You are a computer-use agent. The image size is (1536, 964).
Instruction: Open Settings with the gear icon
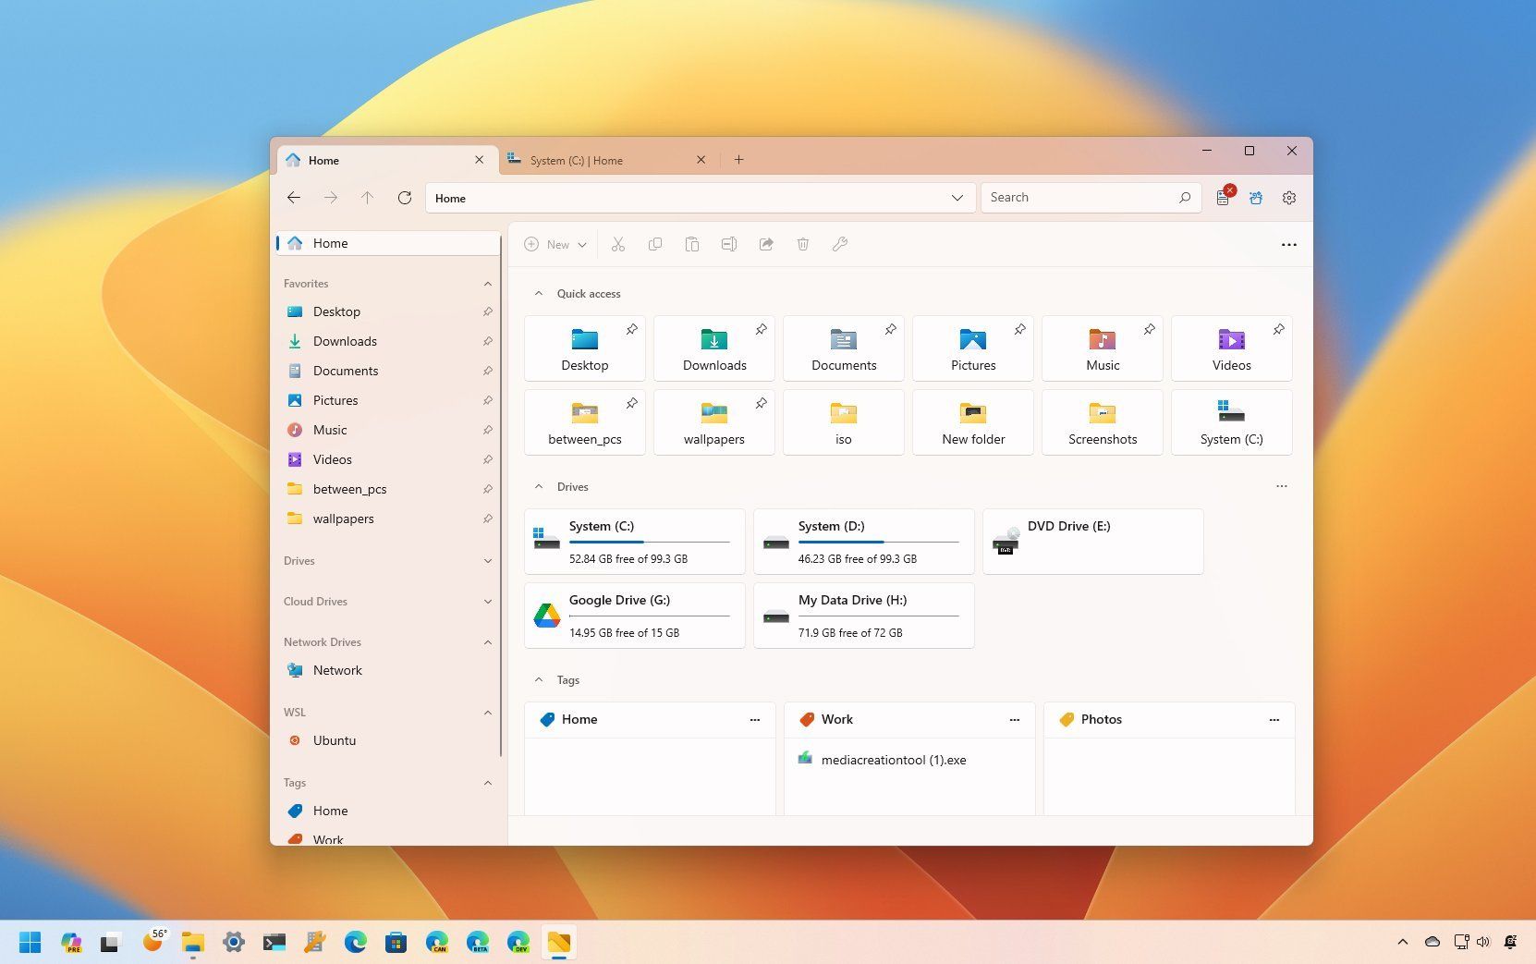click(1288, 197)
